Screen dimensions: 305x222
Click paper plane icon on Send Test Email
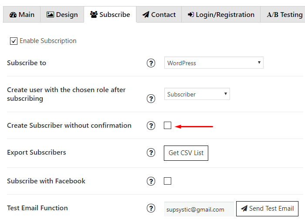[x=244, y=209]
